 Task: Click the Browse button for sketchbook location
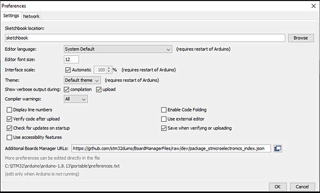point(301,38)
